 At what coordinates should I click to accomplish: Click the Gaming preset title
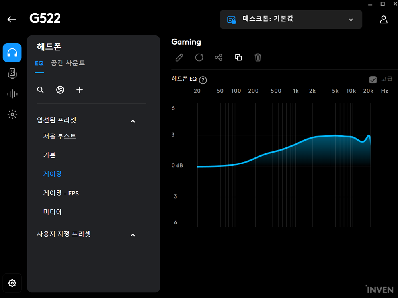(x=186, y=42)
